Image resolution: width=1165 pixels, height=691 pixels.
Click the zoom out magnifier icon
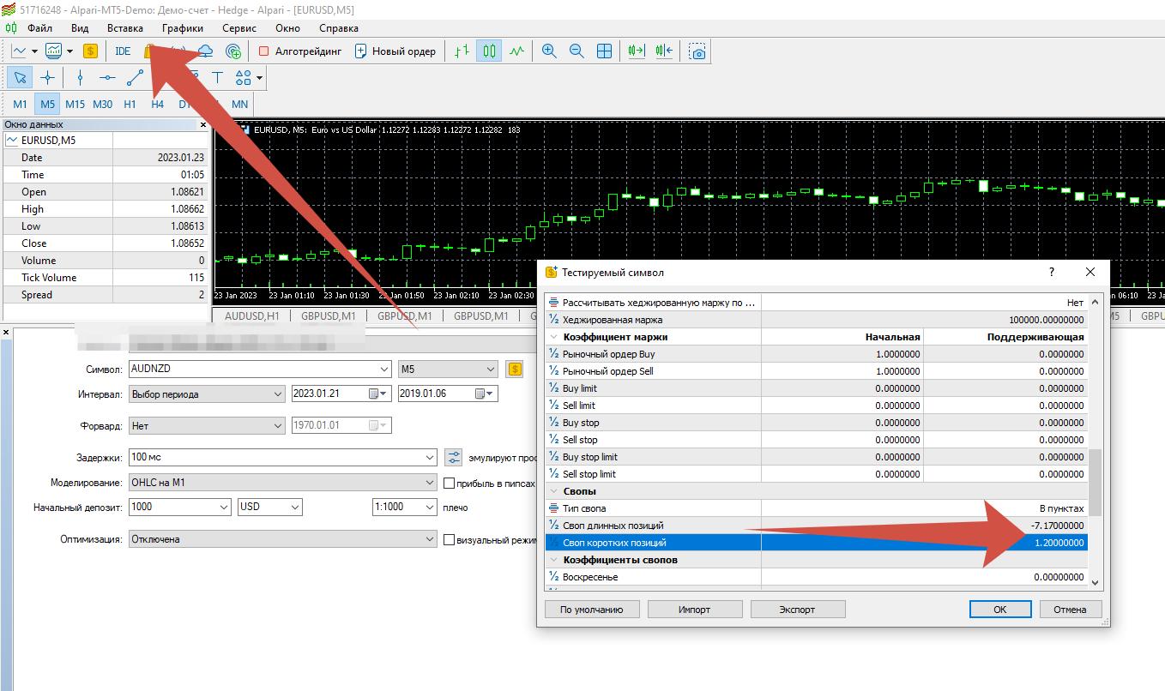point(576,51)
